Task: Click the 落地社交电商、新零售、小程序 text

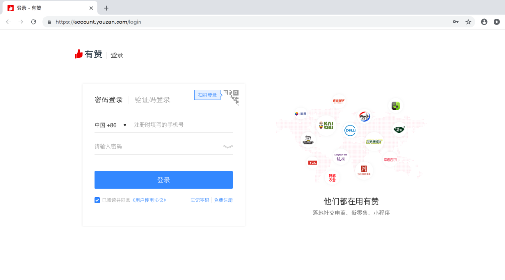Action: (x=351, y=213)
